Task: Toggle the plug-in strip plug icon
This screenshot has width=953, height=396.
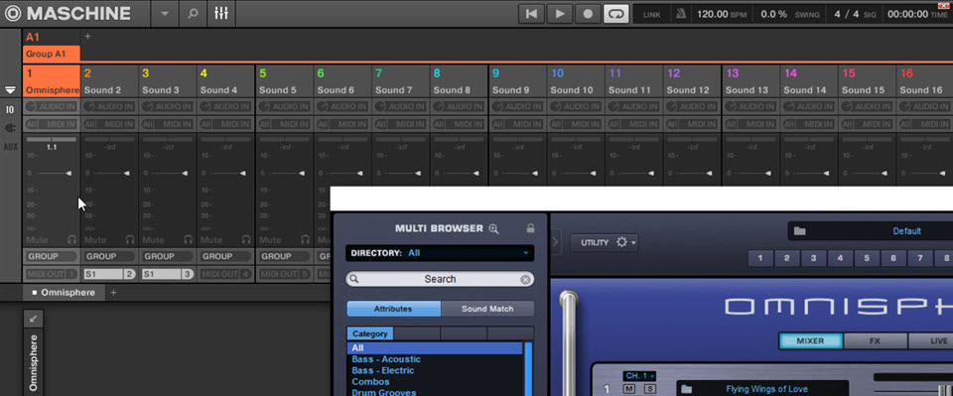Action: [x=10, y=128]
